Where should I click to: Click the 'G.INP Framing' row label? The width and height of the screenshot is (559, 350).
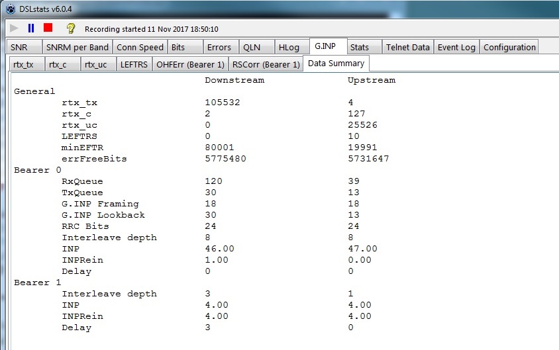point(100,204)
